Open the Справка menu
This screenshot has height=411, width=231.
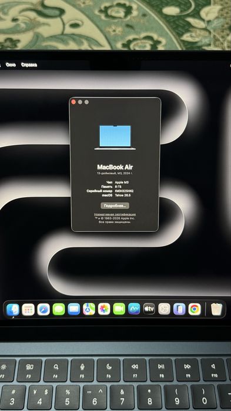29,65
